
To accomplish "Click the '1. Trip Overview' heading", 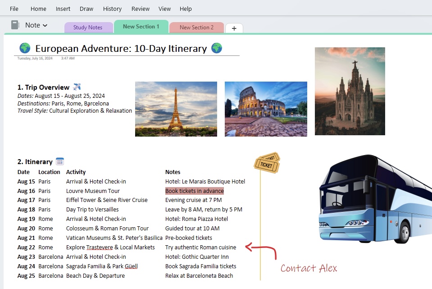I will pos(43,87).
